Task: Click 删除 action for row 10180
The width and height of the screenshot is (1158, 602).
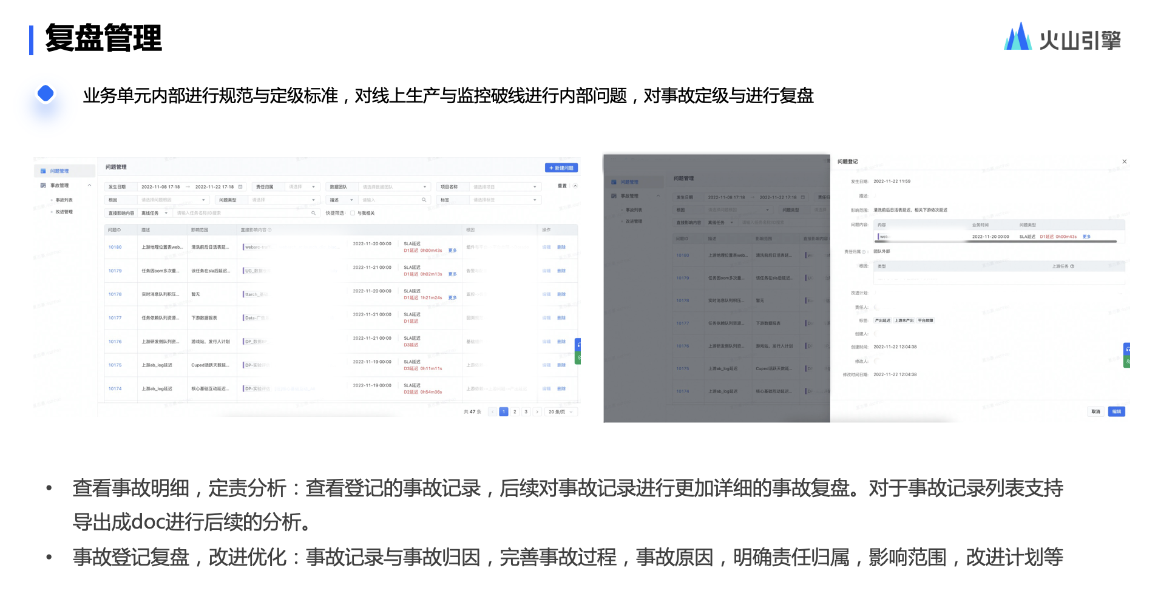Action: click(561, 247)
